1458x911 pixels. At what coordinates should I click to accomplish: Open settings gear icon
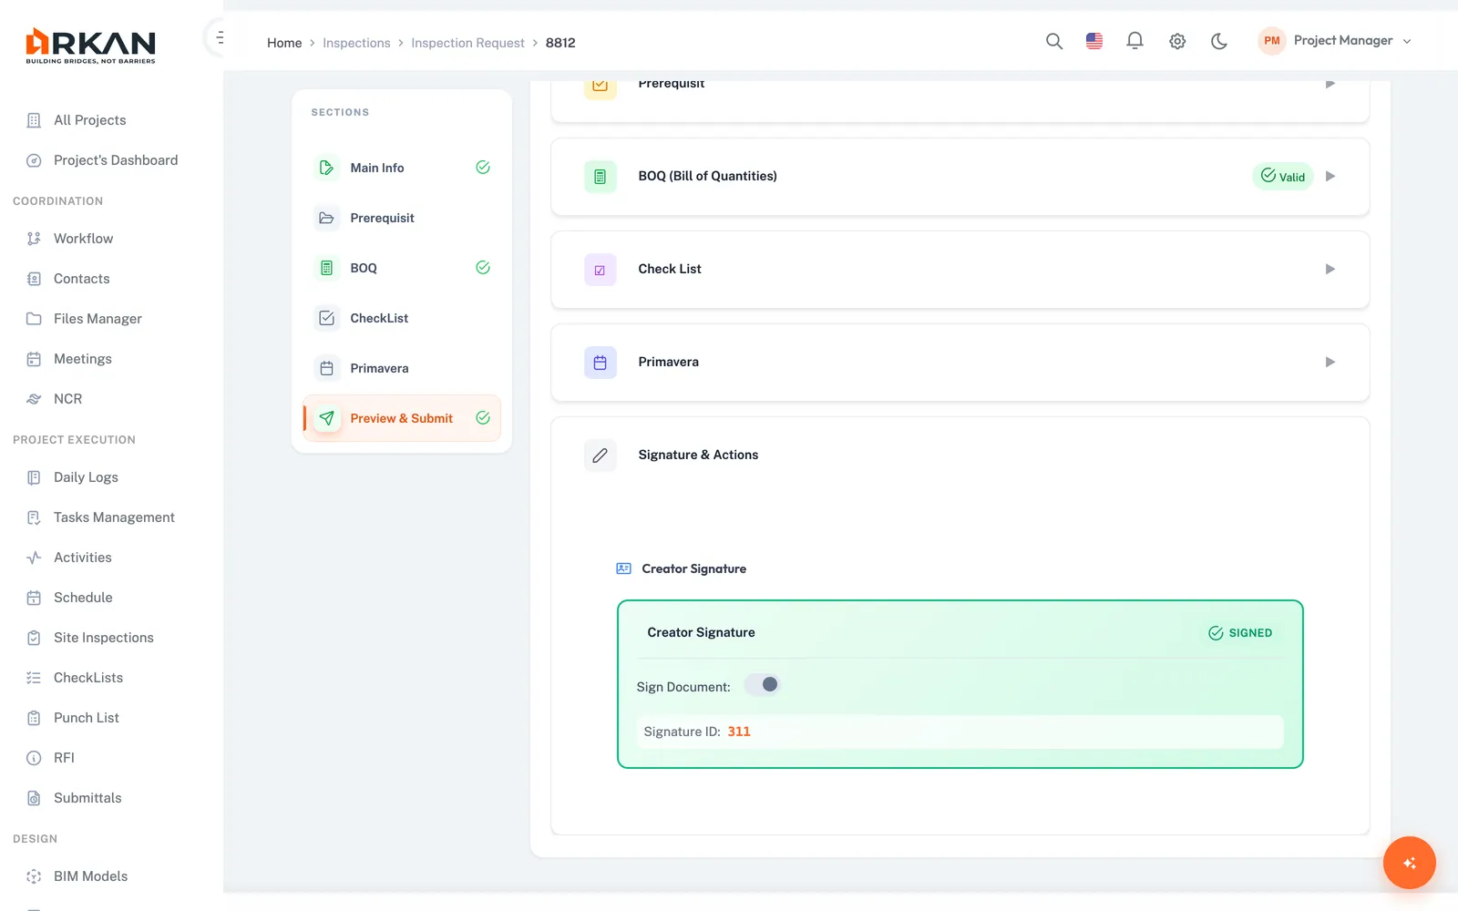click(1177, 41)
